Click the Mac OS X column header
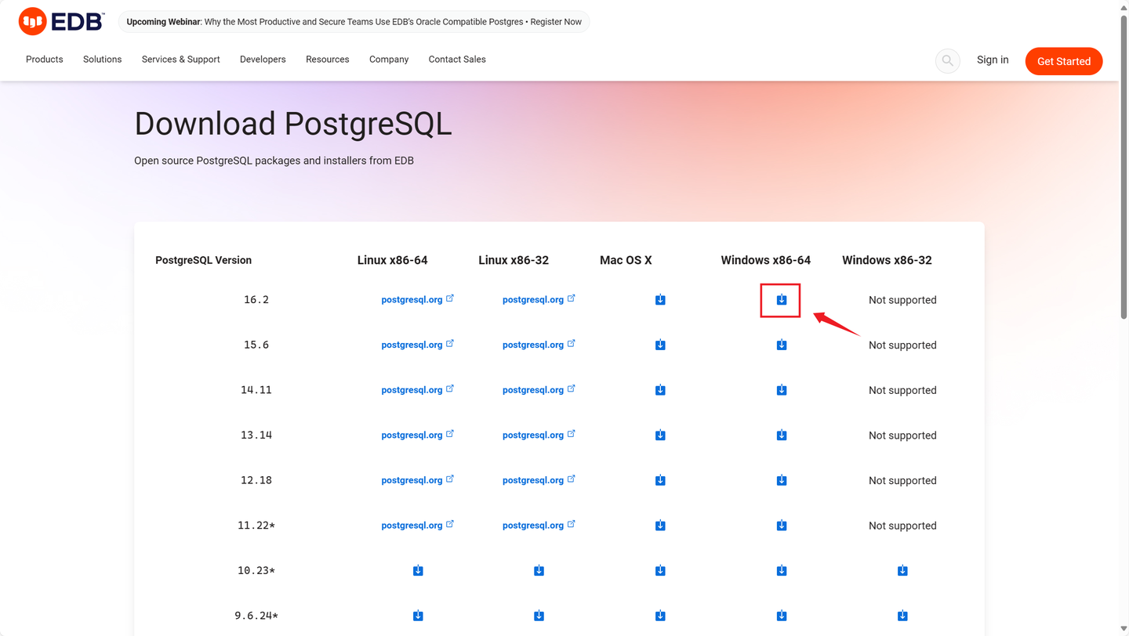The height and width of the screenshot is (636, 1129). point(626,260)
